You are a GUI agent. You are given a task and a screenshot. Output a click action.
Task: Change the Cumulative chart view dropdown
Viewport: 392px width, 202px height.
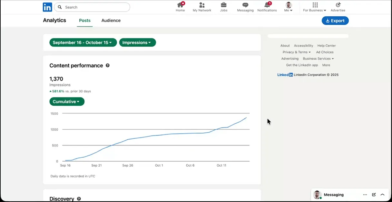[67, 101]
